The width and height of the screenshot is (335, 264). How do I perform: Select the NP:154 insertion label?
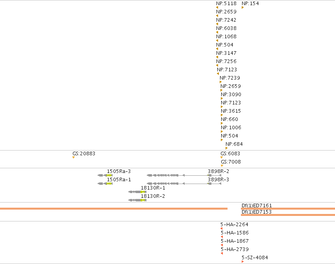[250, 4]
